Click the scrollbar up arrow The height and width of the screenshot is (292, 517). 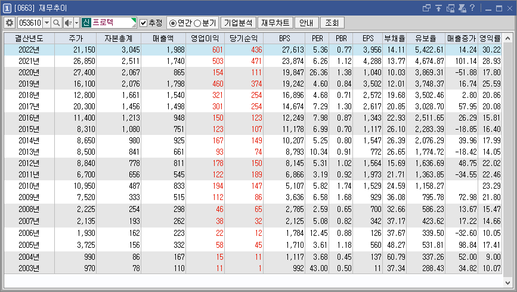click(x=508, y=38)
